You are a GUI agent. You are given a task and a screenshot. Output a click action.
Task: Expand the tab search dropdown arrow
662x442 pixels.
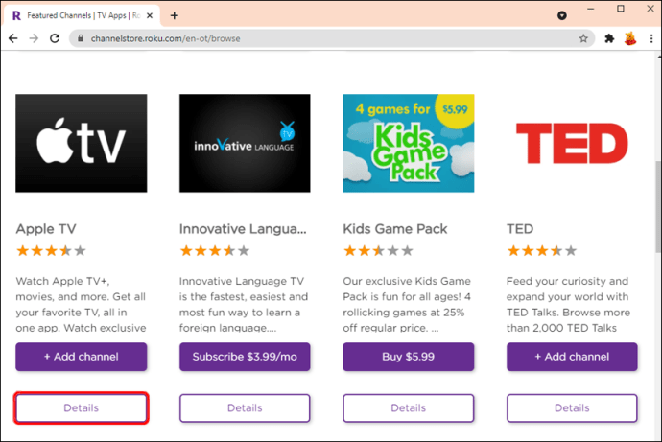pos(561,15)
